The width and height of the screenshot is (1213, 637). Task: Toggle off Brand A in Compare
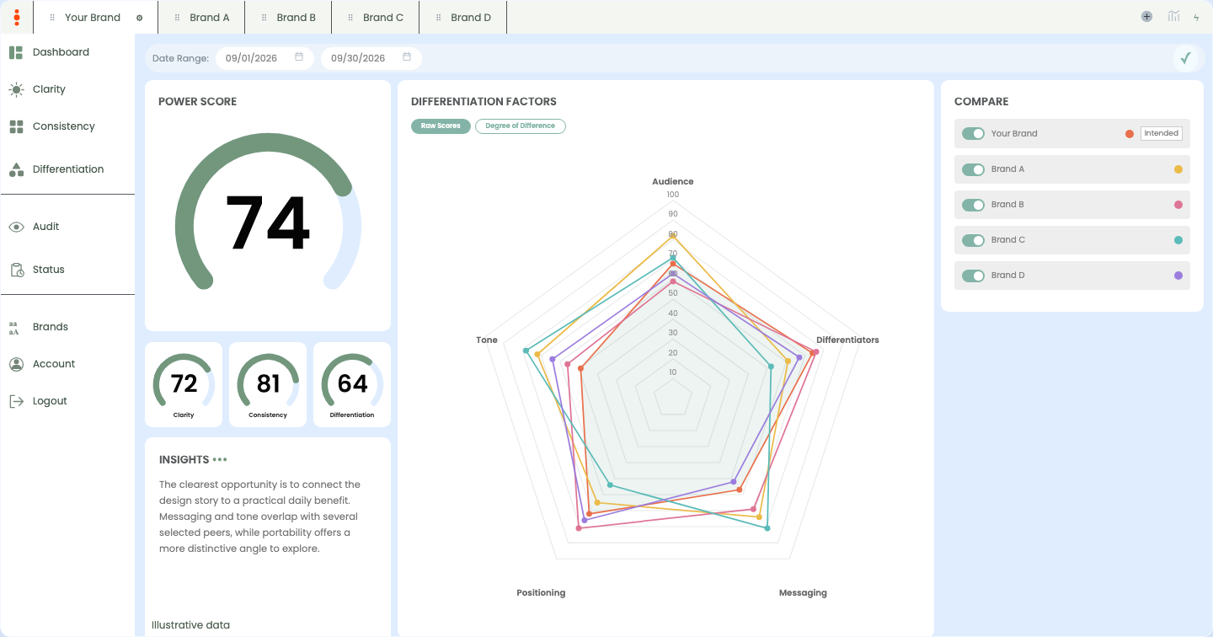click(974, 169)
